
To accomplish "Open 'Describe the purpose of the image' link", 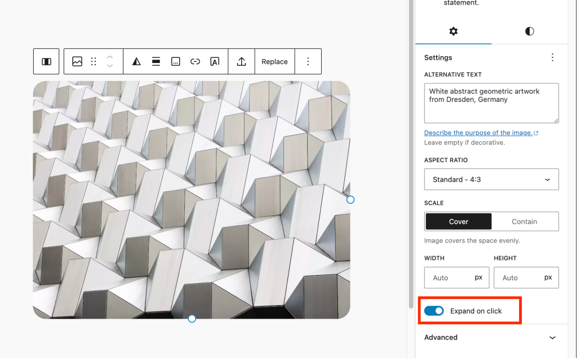I will [x=481, y=133].
